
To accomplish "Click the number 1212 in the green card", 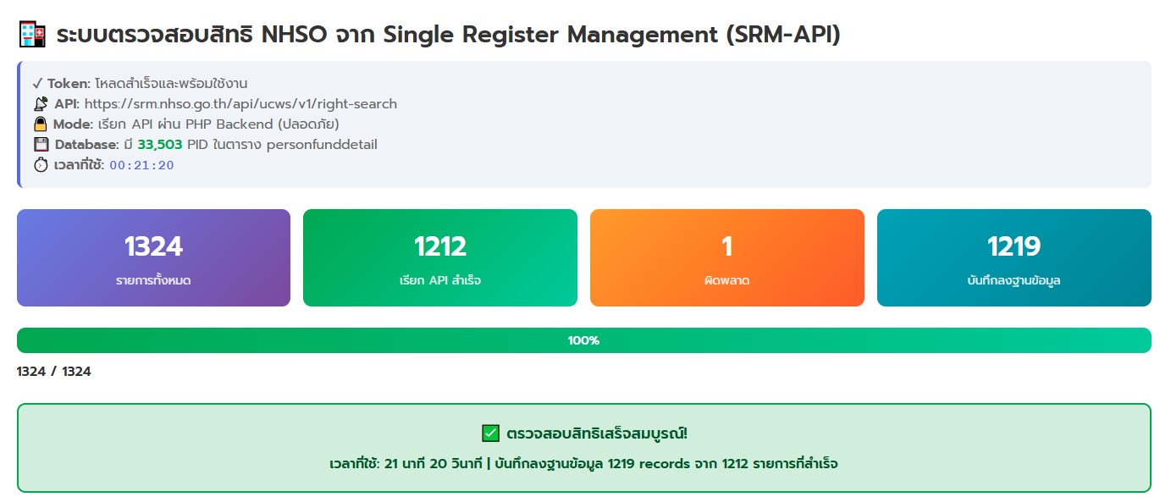I will (x=440, y=246).
